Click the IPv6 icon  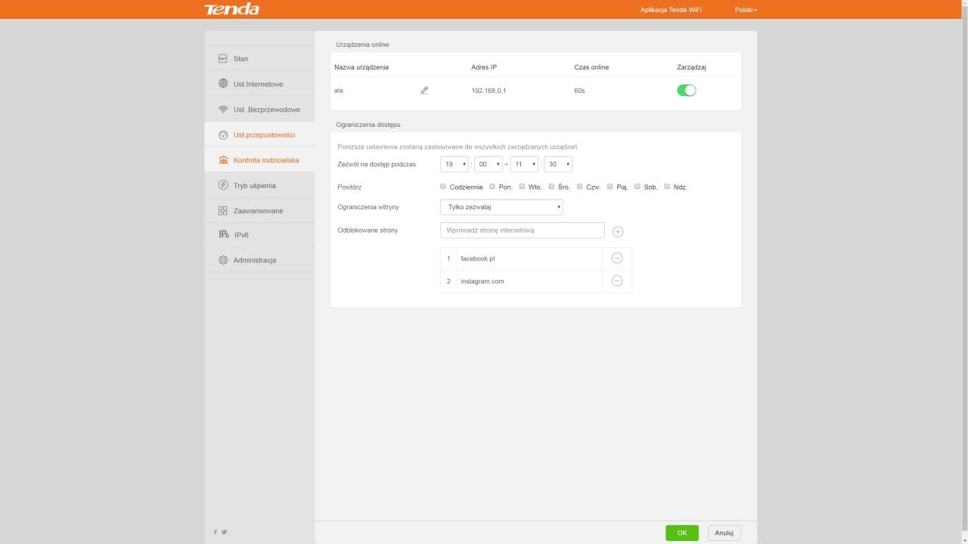click(223, 235)
